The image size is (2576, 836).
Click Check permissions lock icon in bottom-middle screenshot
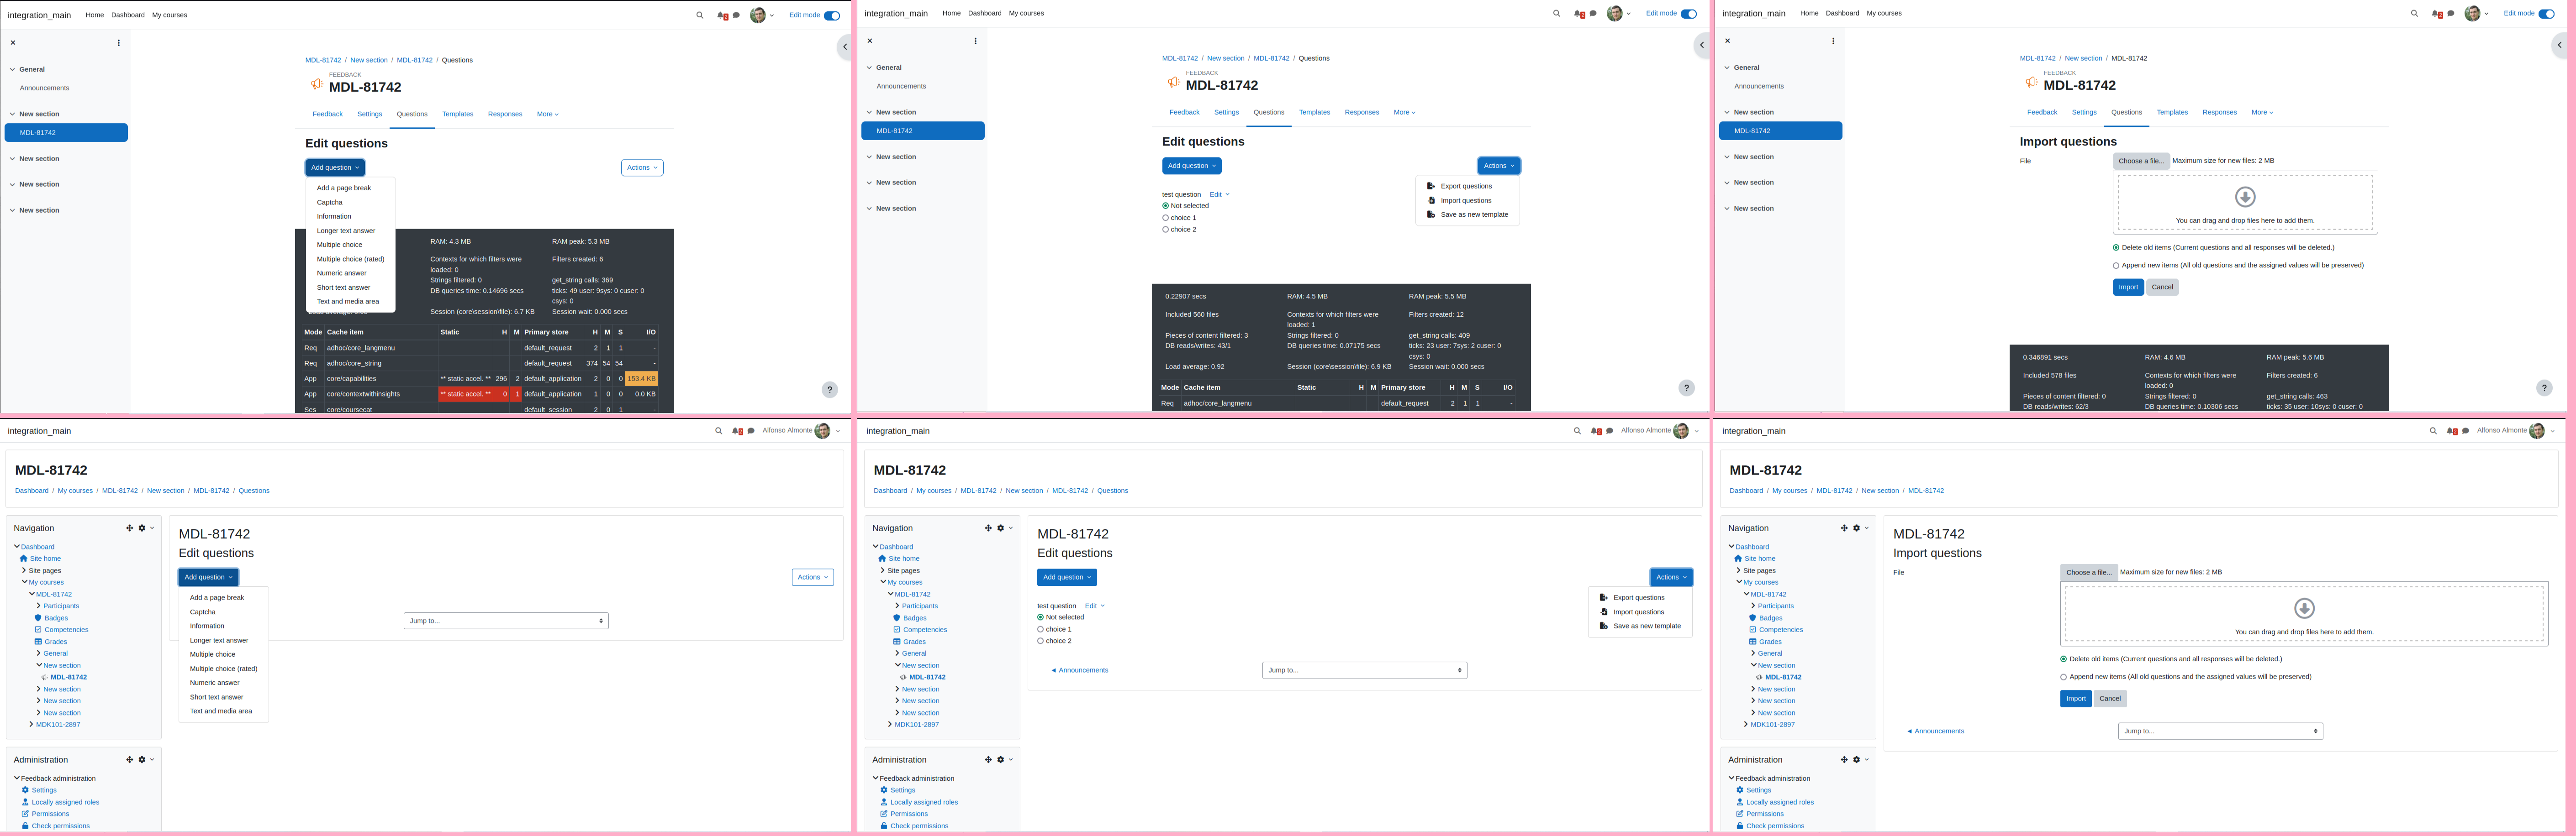click(x=884, y=826)
